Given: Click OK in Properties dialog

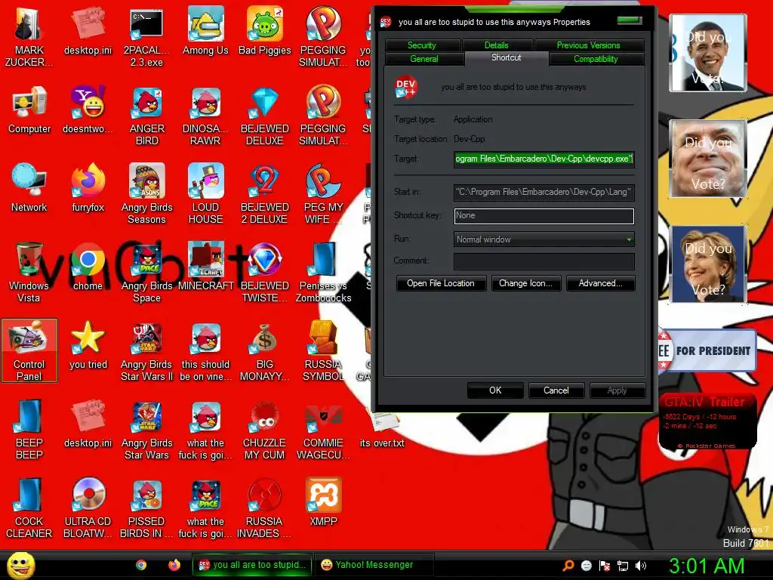Looking at the screenshot, I should tap(495, 390).
